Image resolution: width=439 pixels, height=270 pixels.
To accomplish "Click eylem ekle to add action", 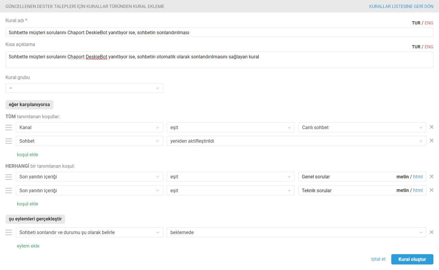I will [x=28, y=246].
